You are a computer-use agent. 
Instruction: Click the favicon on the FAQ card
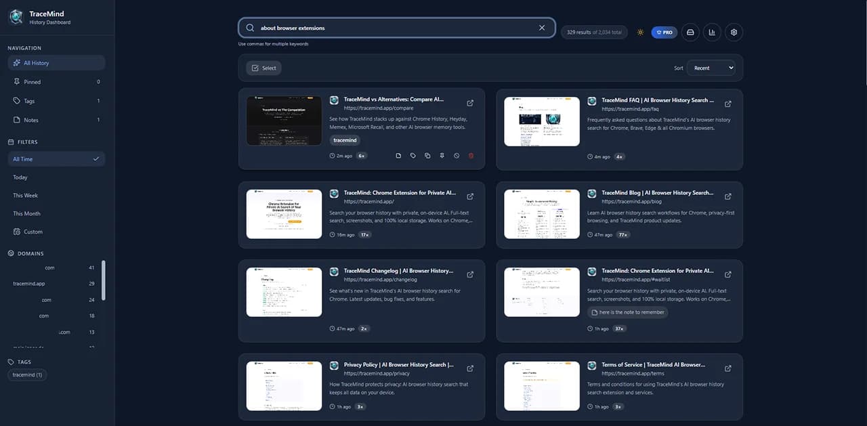592,101
